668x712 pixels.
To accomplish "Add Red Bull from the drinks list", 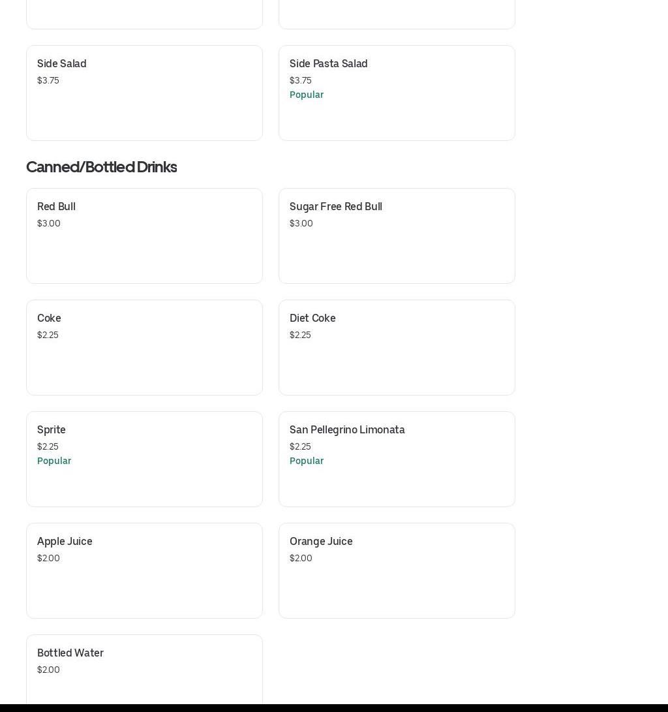I will coord(144,236).
